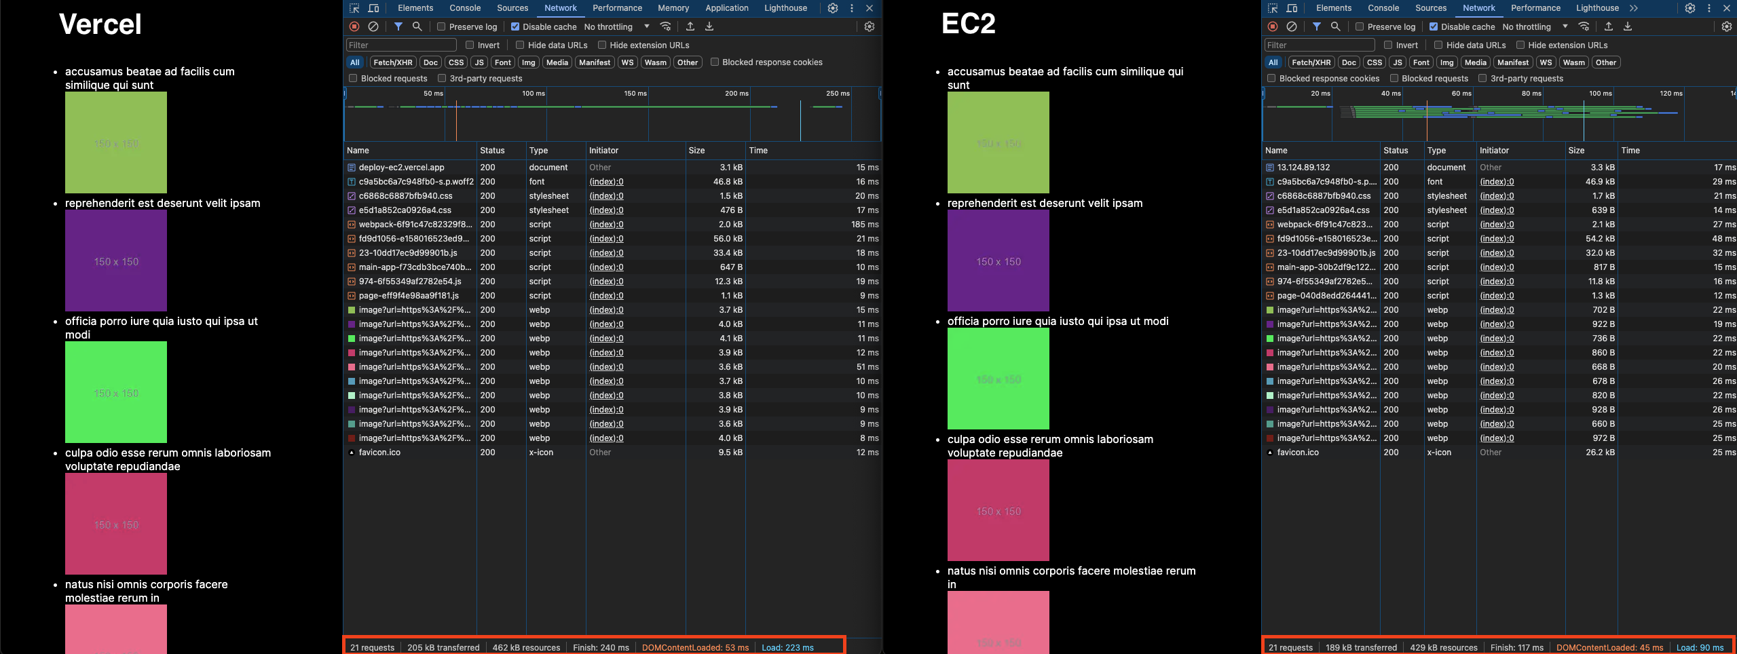Filter by Doc type in EC2 DevTools

(x=1349, y=62)
